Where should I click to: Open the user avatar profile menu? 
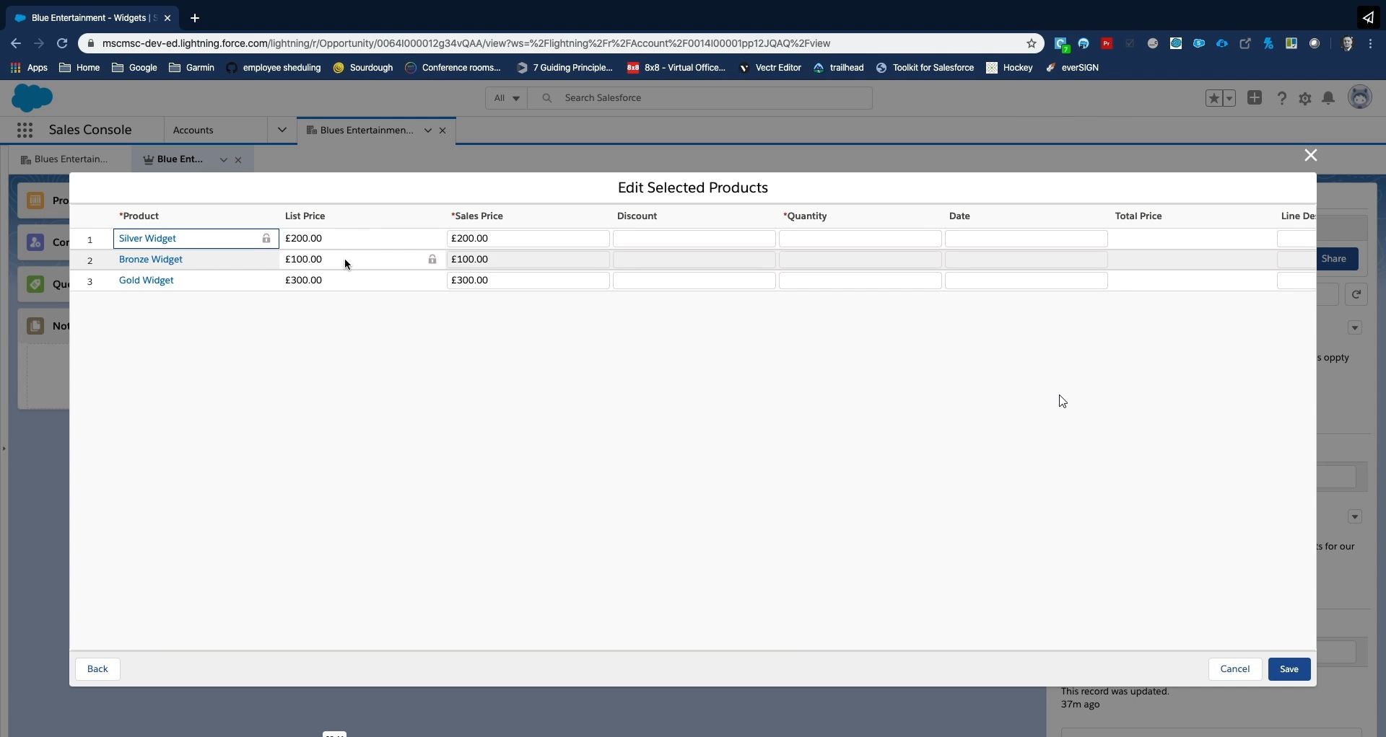pyautogui.click(x=1360, y=97)
